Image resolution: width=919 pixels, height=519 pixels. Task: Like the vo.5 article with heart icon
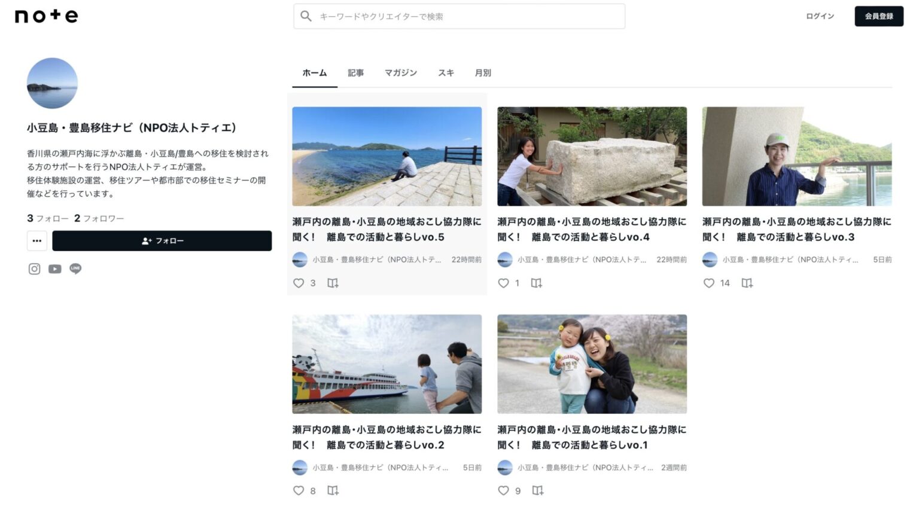(299, 283)
